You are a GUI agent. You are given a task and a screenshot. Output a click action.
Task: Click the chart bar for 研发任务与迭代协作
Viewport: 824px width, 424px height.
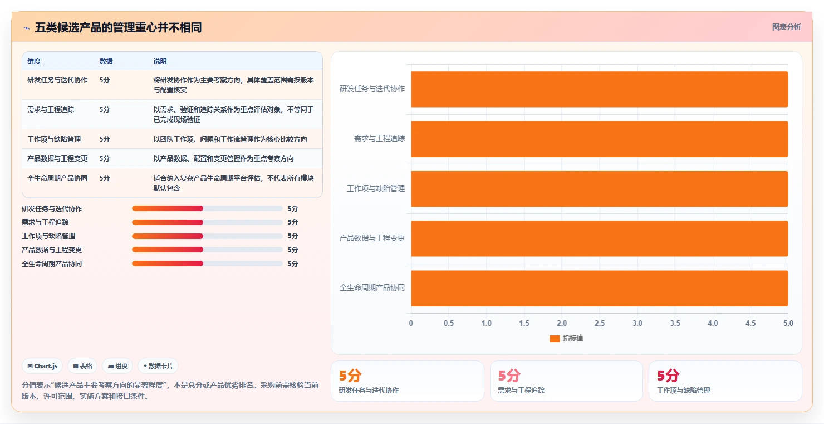click(600, 89)
